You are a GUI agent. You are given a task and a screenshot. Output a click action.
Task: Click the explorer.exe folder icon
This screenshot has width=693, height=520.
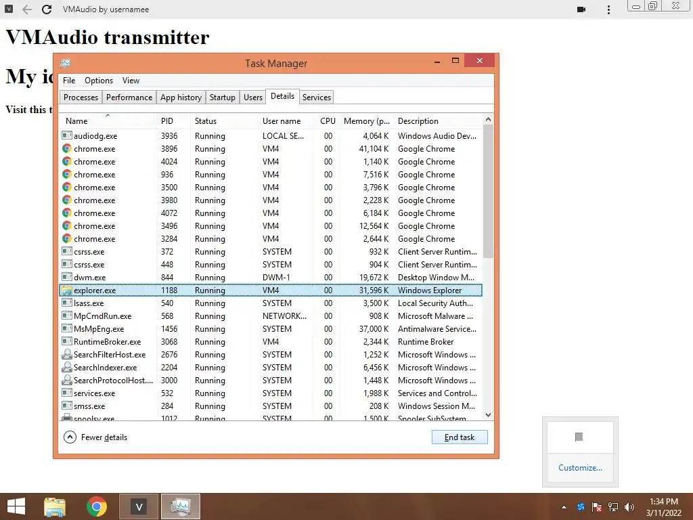point(67,290)
